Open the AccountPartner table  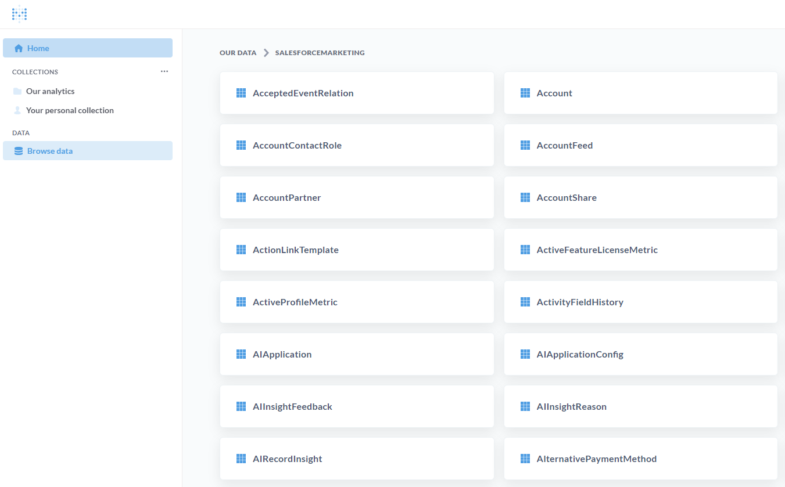(286, 197)
